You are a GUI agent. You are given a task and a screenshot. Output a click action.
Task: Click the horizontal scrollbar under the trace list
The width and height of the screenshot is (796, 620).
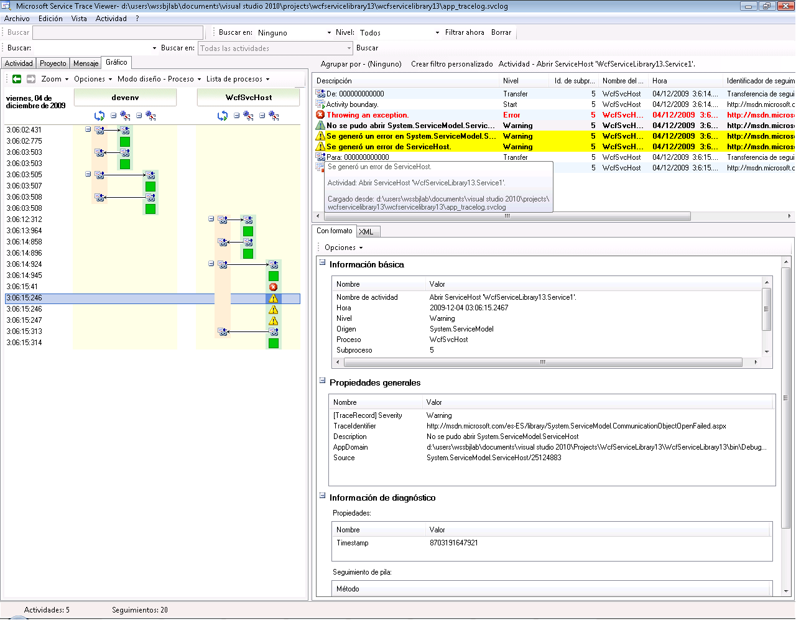(x=507, y=216)
